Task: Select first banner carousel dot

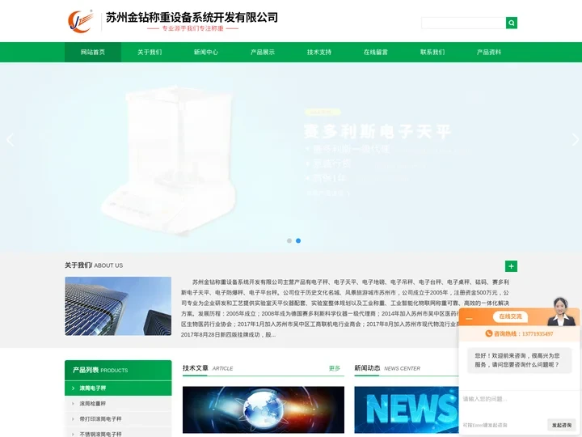Action: [x=289, y=241]
